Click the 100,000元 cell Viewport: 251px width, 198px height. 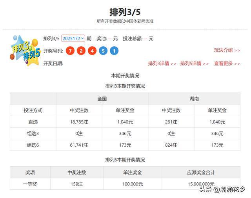133,184
